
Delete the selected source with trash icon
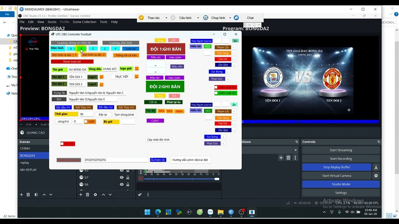[x=88, y=194]
